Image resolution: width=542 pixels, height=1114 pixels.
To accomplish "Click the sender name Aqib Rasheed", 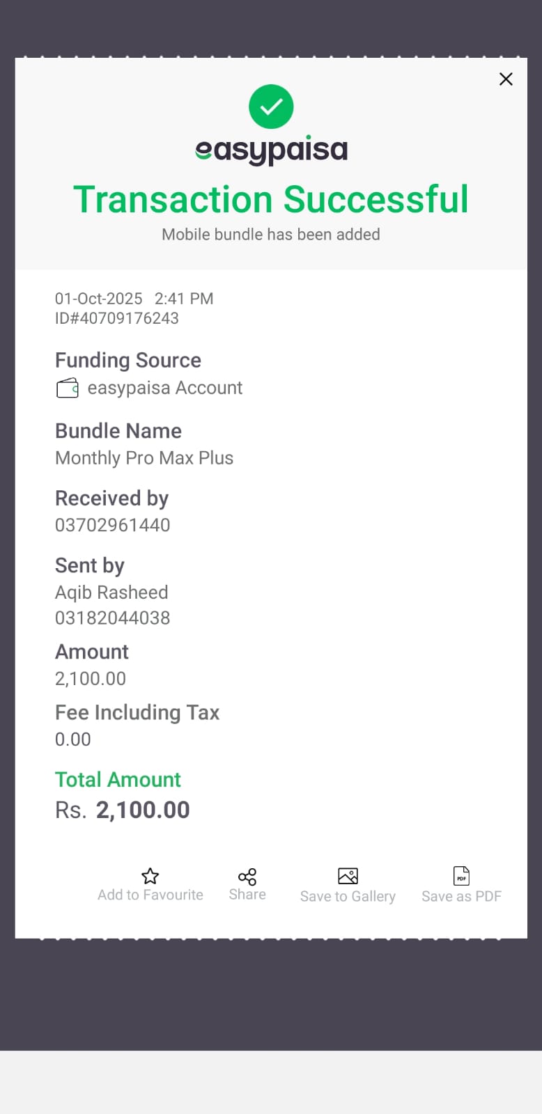I will (111, 593).
